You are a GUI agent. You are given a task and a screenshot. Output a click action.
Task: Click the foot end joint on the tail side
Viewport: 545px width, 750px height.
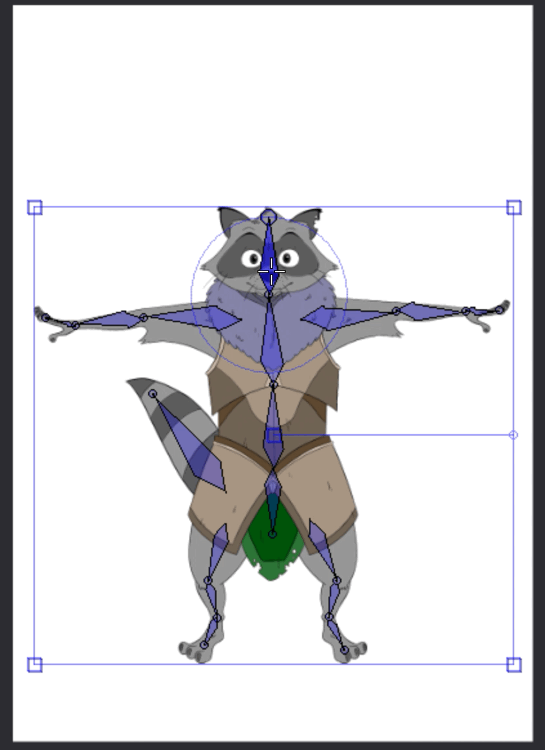pyautogui.click(x=204, y=645)
